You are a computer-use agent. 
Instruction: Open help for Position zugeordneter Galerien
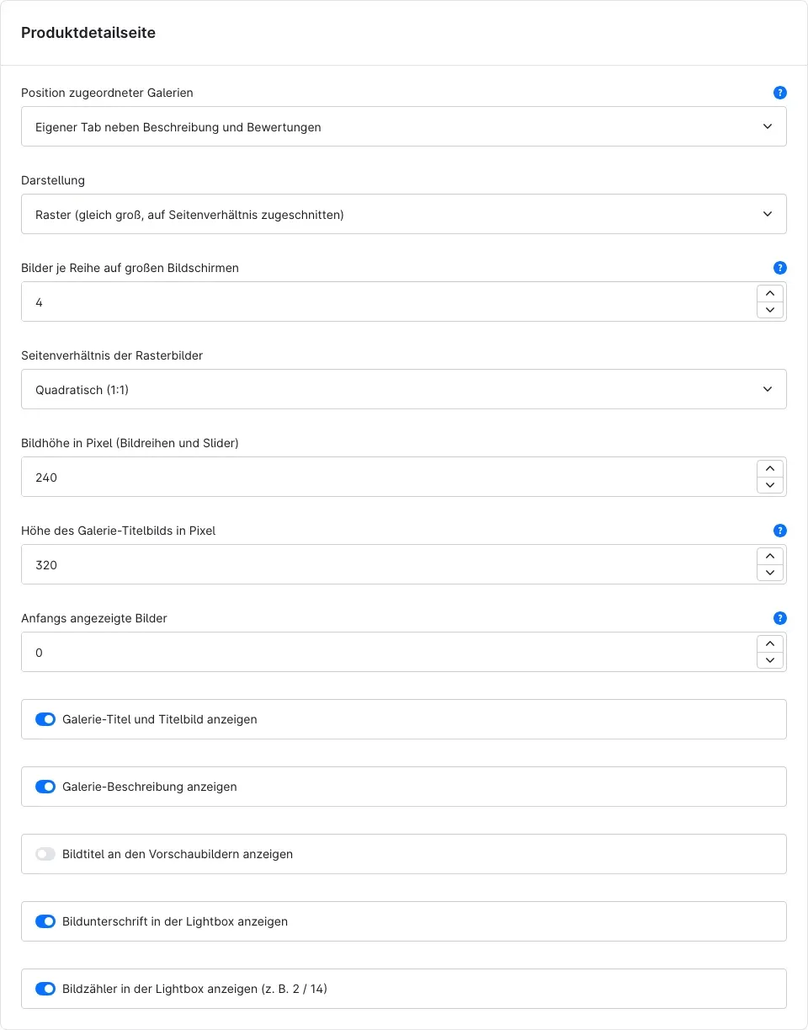779,93
